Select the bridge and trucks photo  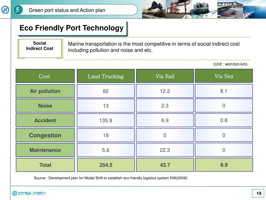click(230, 9)
